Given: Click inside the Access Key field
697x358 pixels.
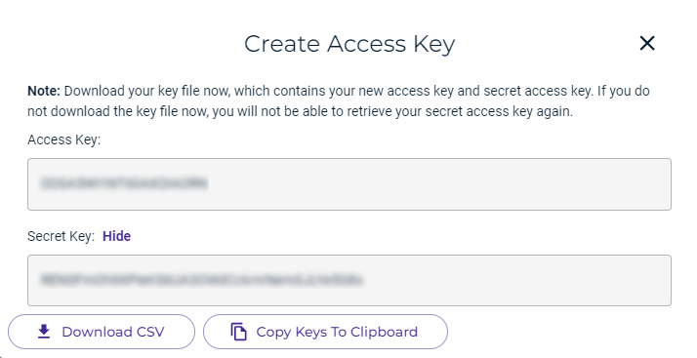Looking at the screenshot, I should click(349, 184).
